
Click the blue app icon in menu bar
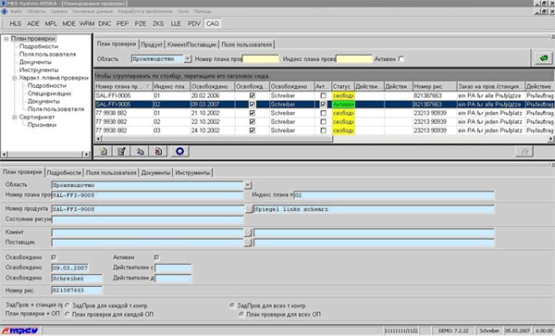(x=5, y=11)
